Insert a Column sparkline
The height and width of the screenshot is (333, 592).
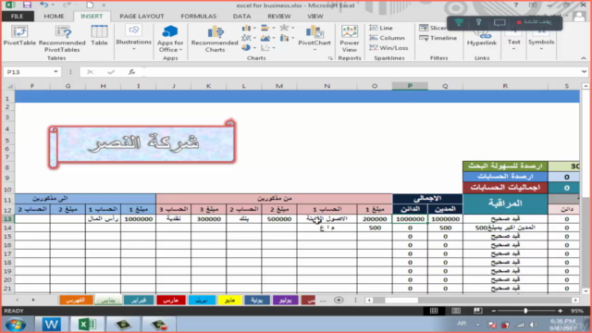click(387, 38)
